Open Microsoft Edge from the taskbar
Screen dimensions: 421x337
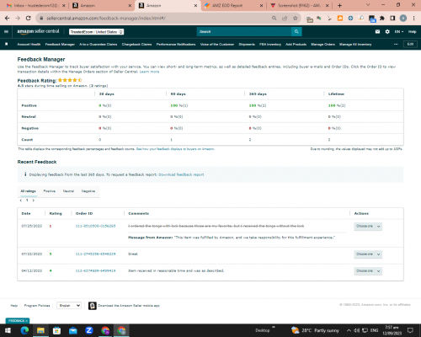[x=24, y=330]
